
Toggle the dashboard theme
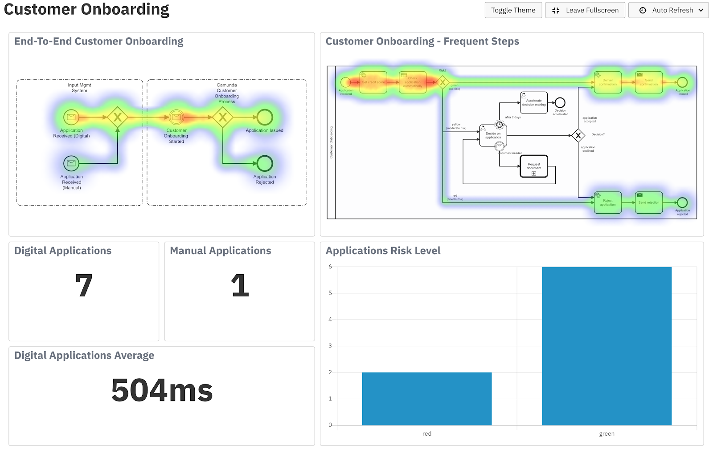coord(513,10)
